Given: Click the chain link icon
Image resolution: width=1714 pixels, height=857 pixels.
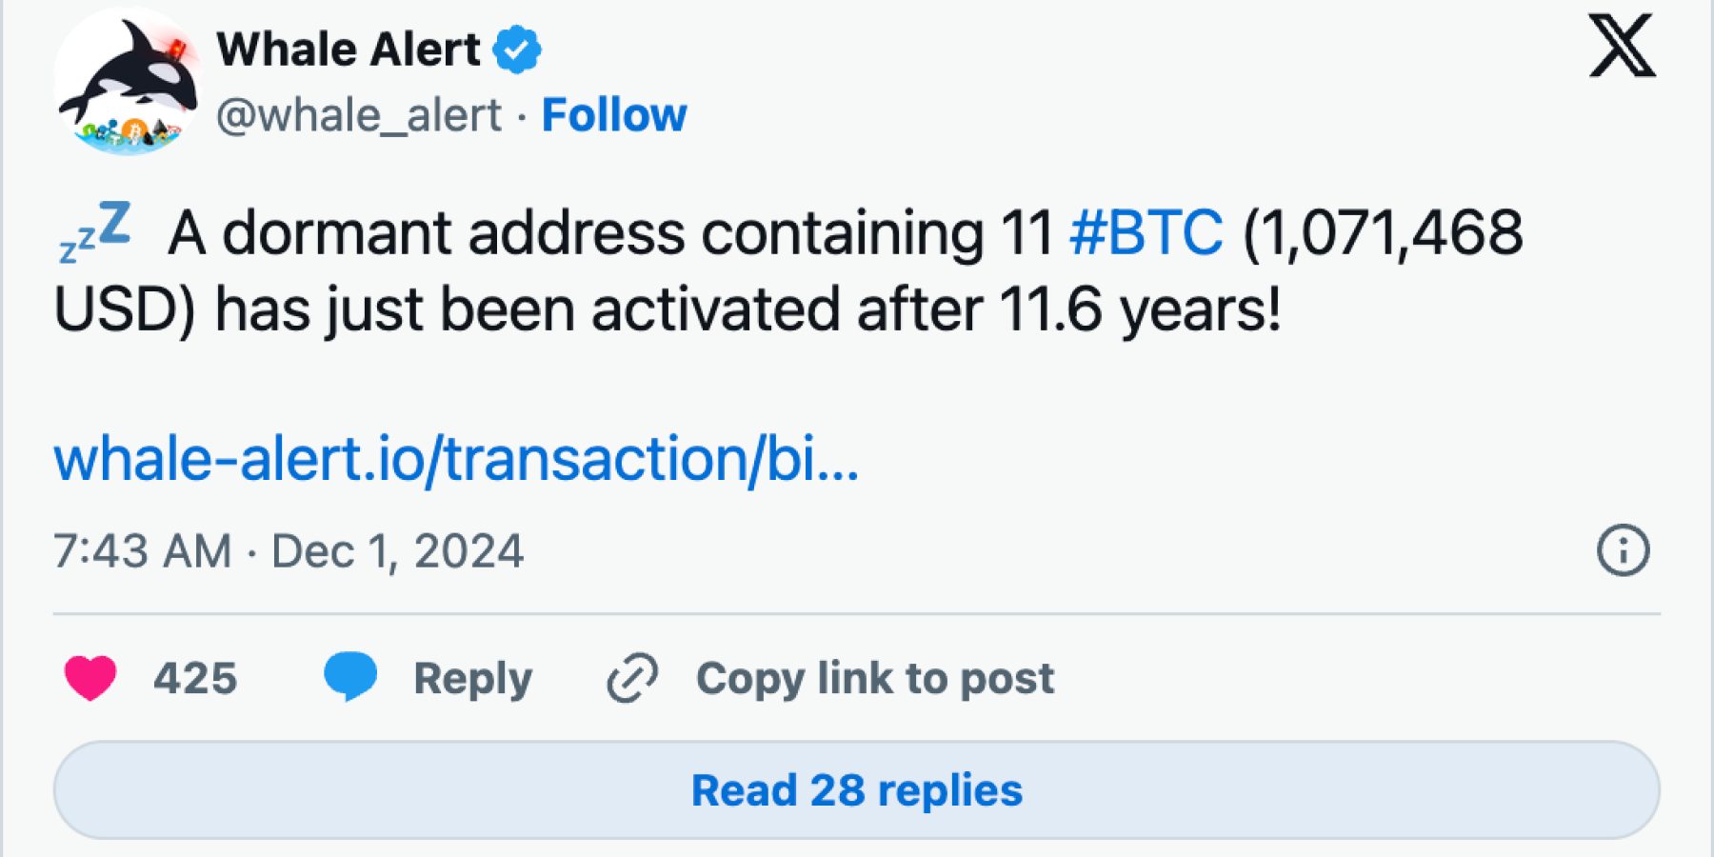Looking at the screenshot, I should [632, 678].
